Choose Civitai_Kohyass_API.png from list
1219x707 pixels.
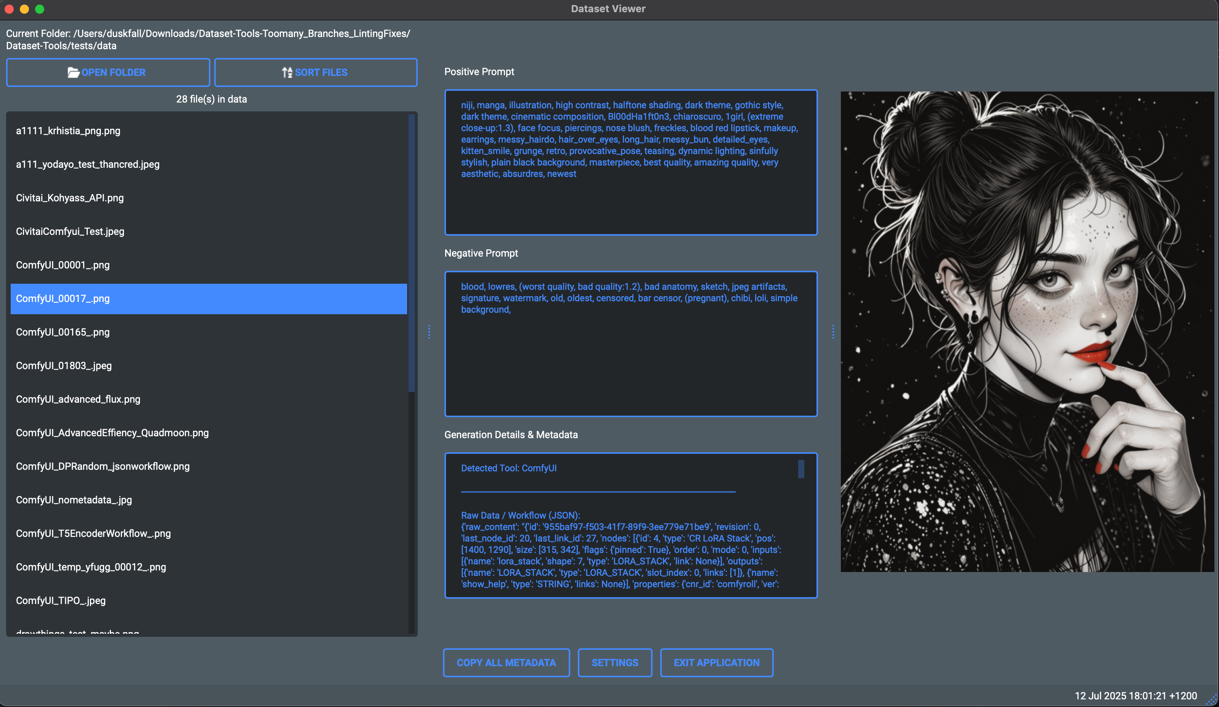[x=70, y=198]
